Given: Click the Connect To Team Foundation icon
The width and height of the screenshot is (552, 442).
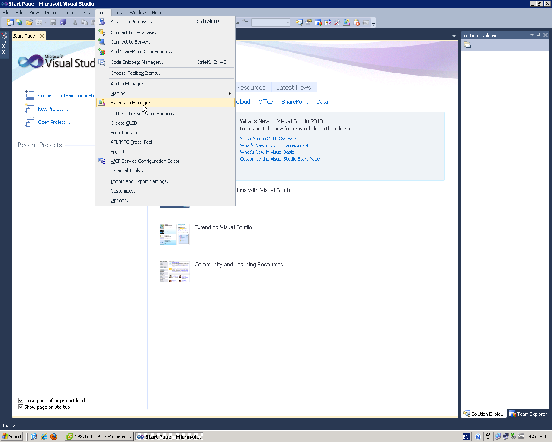Looking at the screenshot, I should click(30, 95).
